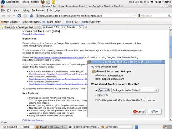Open the Applications menu in the top panel

tap(13, 2)
